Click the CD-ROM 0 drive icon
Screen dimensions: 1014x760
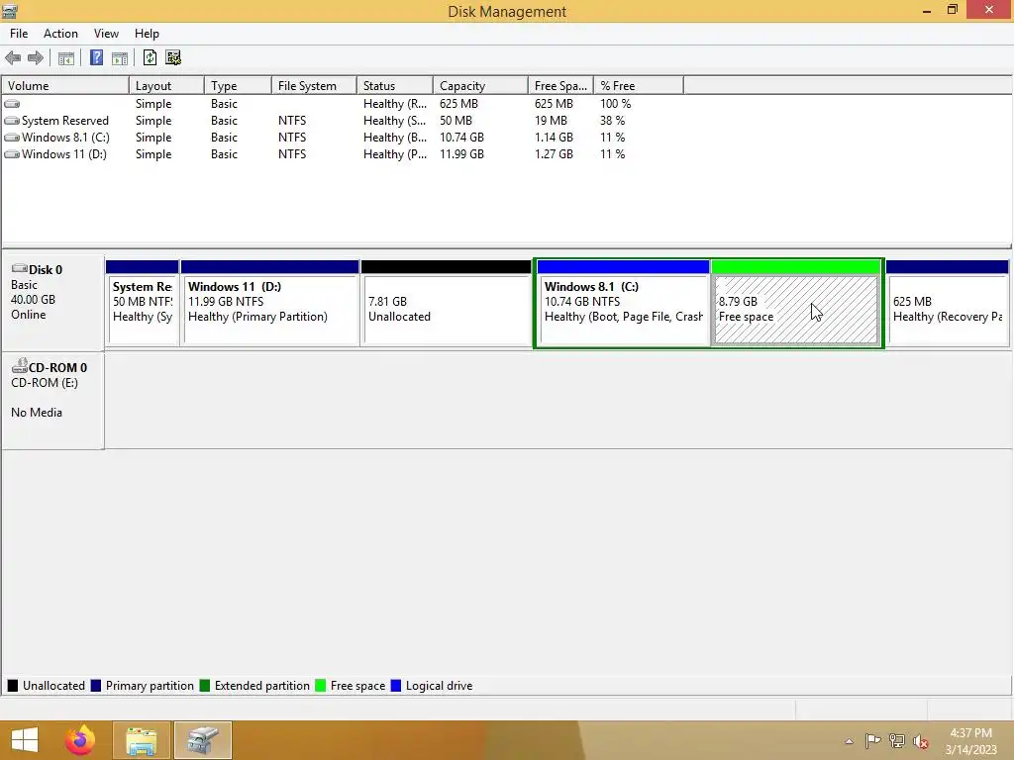[20, 366]
